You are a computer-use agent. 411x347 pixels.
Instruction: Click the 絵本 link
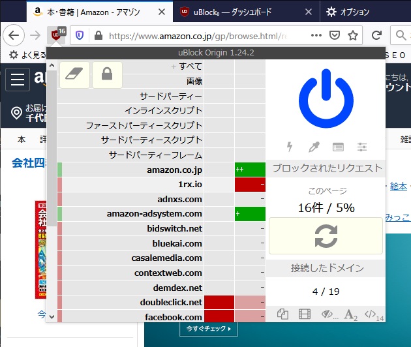tap(399, 187)
